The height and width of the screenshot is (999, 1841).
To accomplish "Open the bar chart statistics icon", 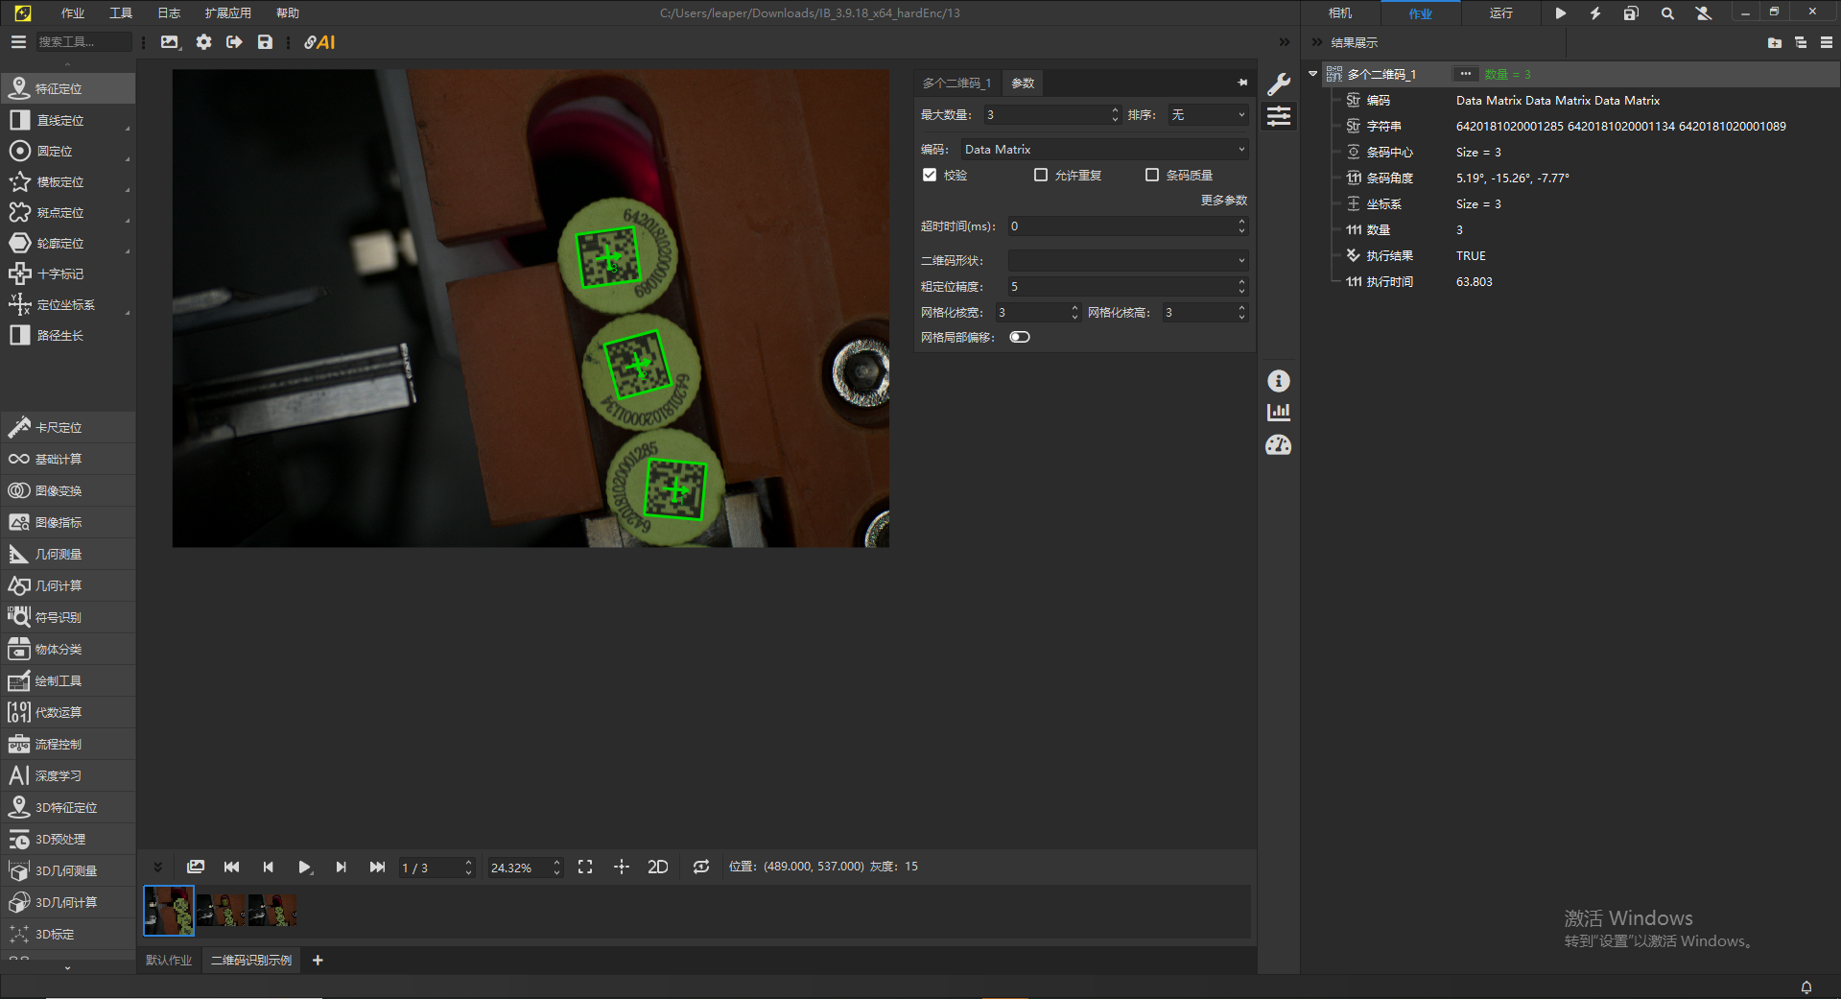I will tap(1279, 413).
